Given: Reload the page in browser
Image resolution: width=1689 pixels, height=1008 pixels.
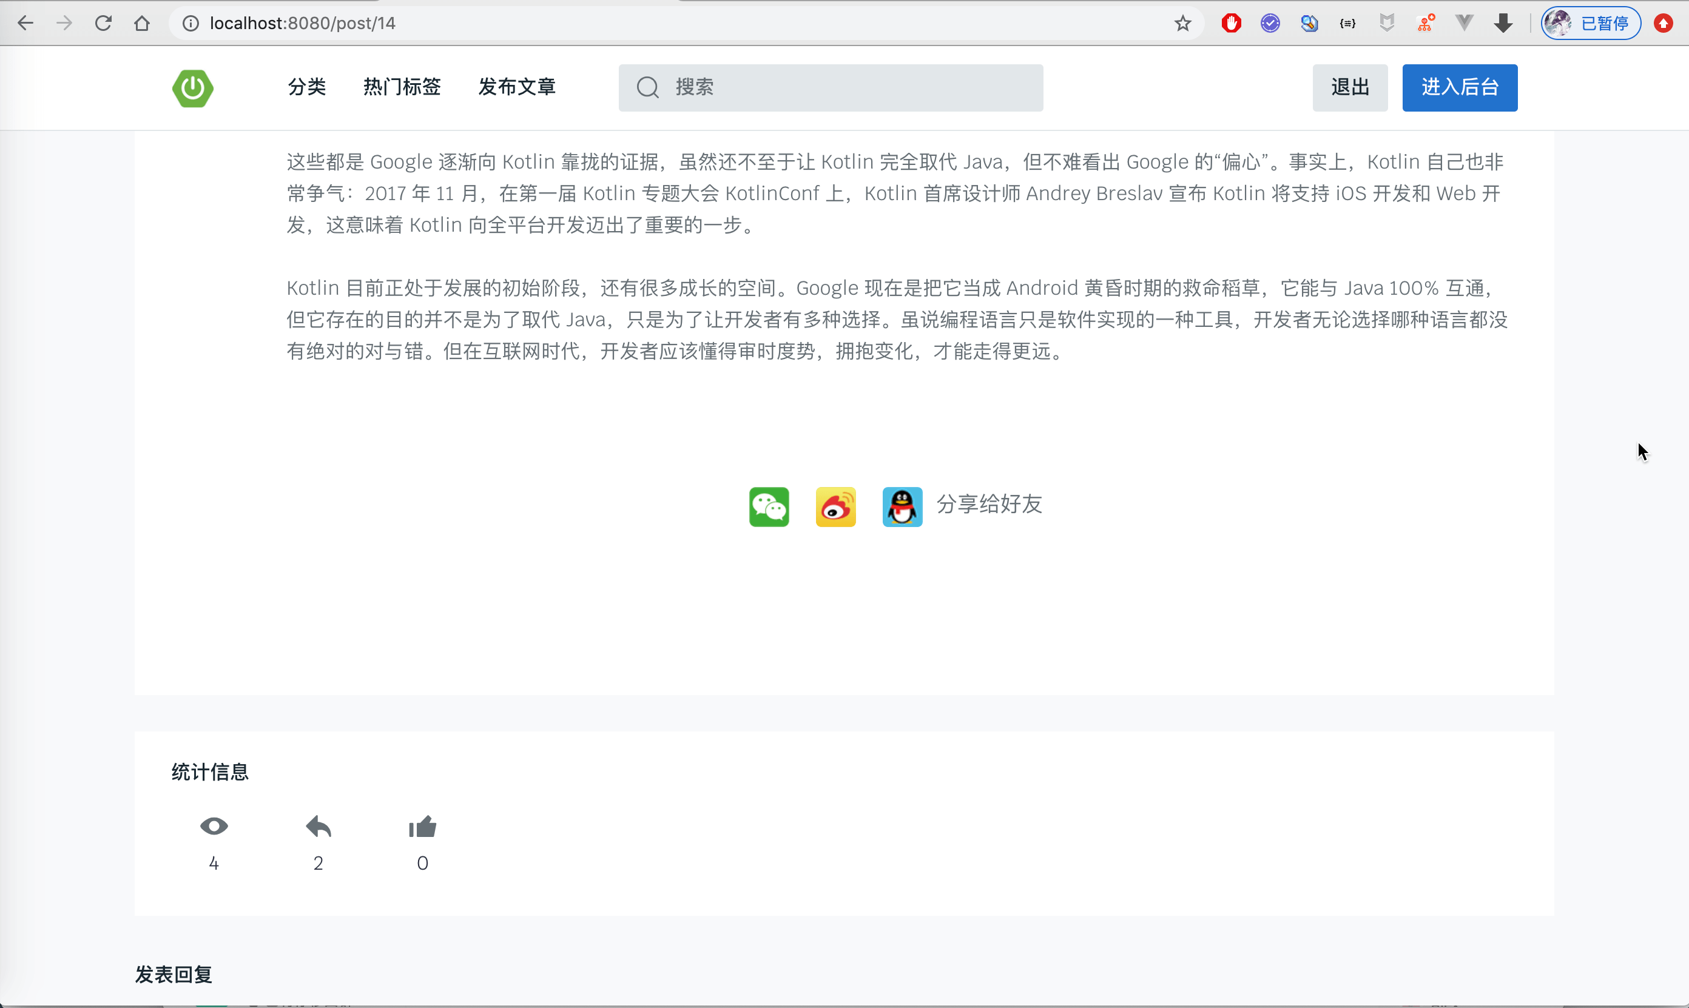Looking at the screenshot, I should tap(103, 23).
